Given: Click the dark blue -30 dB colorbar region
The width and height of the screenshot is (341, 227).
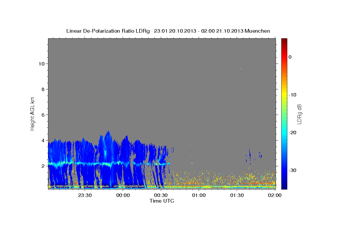Looking at the screenshot, I should 284,170.
